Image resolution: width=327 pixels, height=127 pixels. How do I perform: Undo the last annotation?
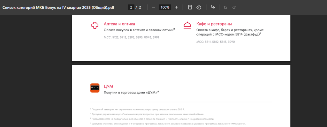(225, 7)
